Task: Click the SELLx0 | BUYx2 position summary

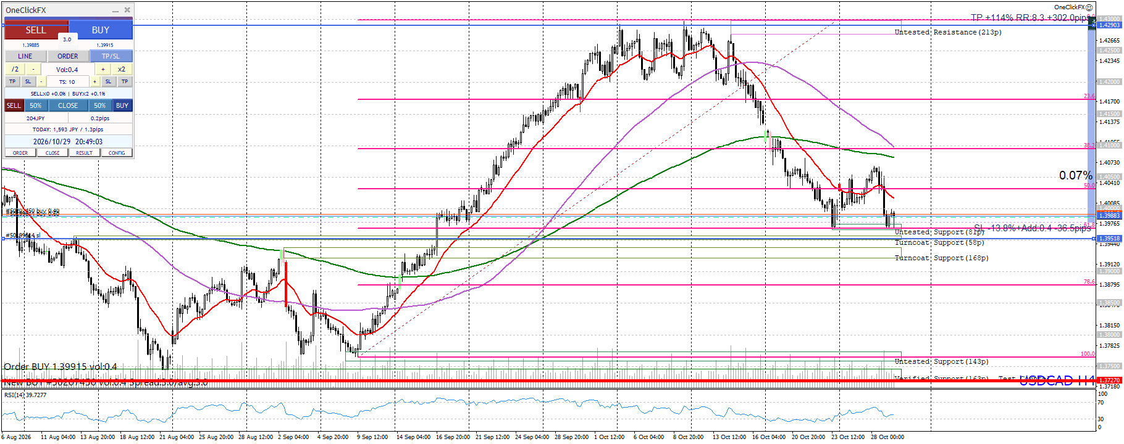Action: tap(68, 94)
